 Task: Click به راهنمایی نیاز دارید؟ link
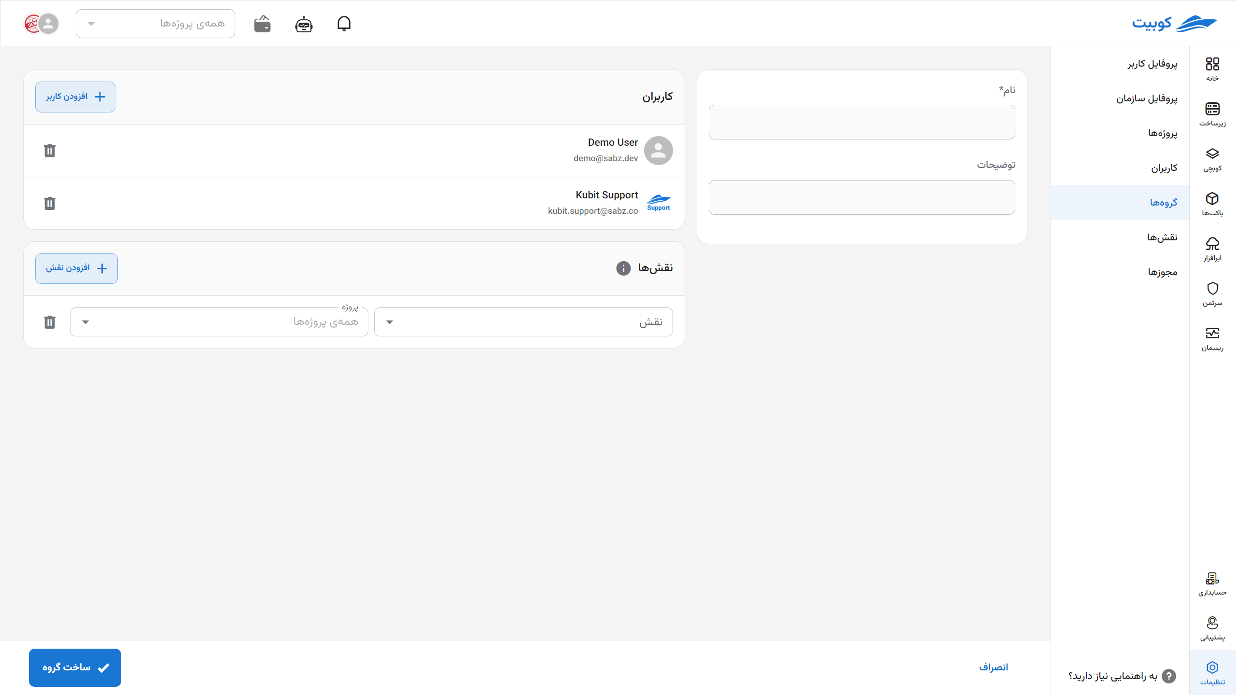coord(1112,676)
